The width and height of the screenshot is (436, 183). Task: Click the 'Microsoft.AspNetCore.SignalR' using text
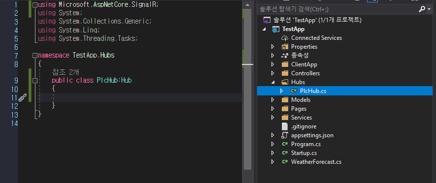(107, 5)
